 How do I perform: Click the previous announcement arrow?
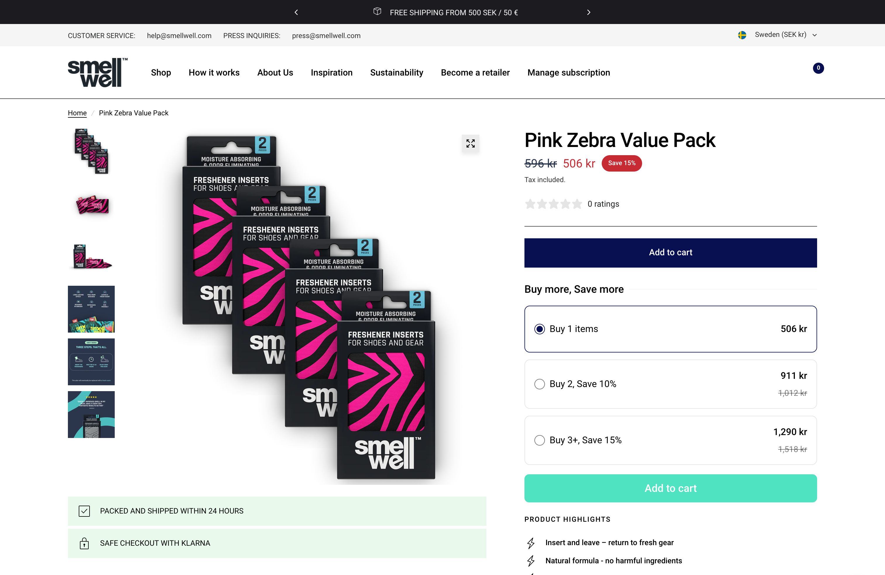(x=296, y=12)
